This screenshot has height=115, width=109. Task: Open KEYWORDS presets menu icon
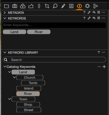[x=99, y=18]
